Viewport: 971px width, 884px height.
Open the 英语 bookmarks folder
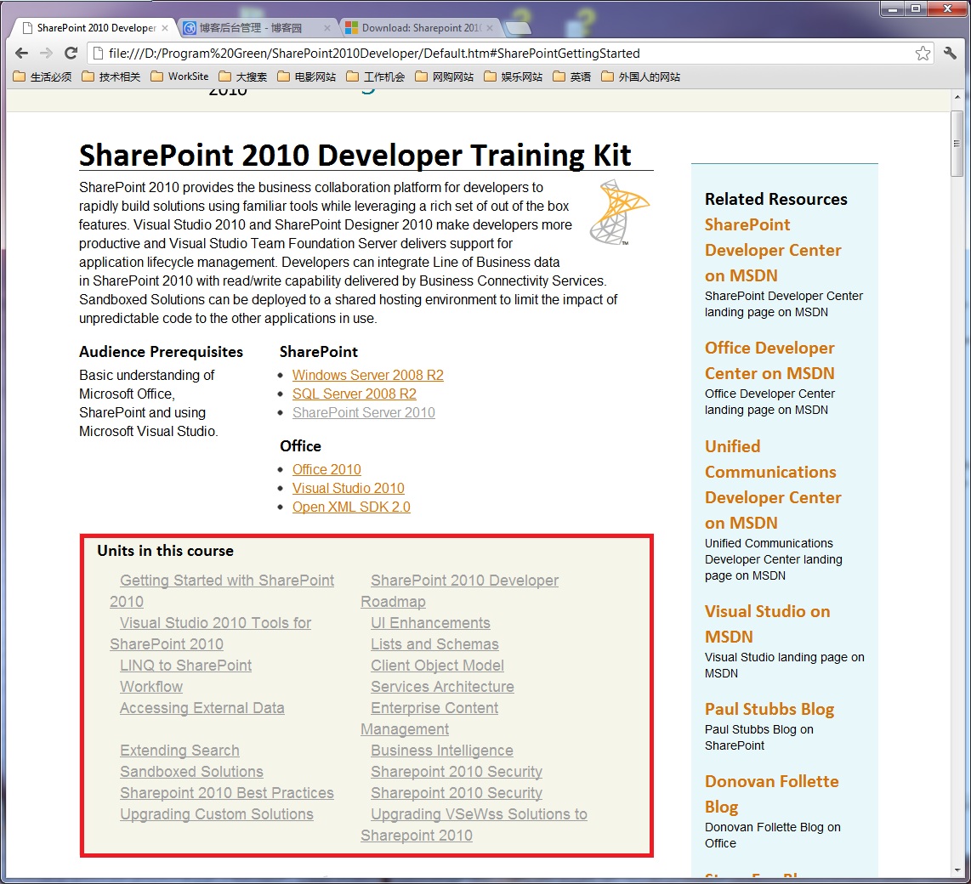pos(571,76)
